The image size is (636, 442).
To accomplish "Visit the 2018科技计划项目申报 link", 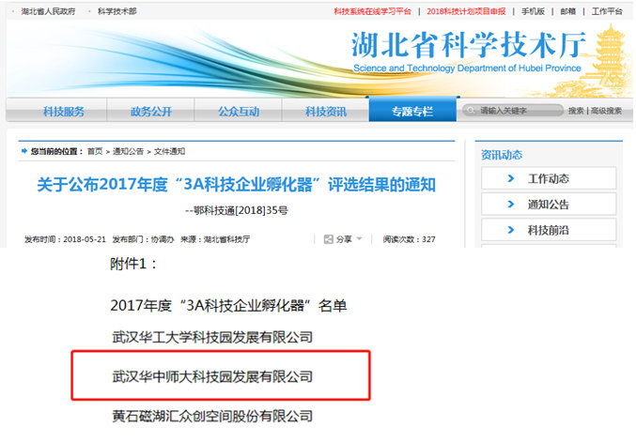I will point(466,11).
